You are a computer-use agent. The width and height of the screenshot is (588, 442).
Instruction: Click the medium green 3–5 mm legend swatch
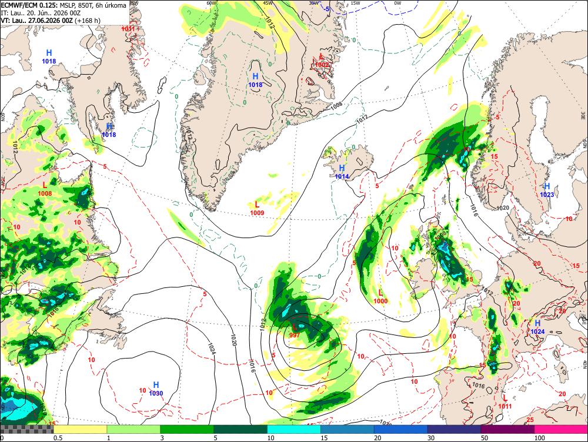[x=187, y=429]
